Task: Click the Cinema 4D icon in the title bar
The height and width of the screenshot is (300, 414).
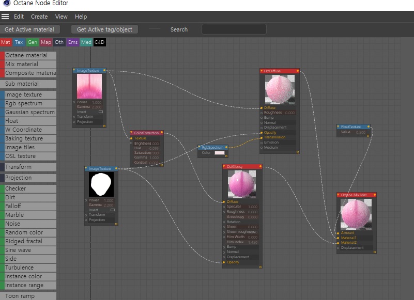Action: (x=6, y=3)
